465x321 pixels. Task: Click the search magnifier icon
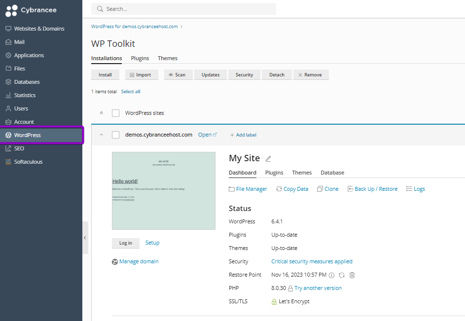coord(100,9)
